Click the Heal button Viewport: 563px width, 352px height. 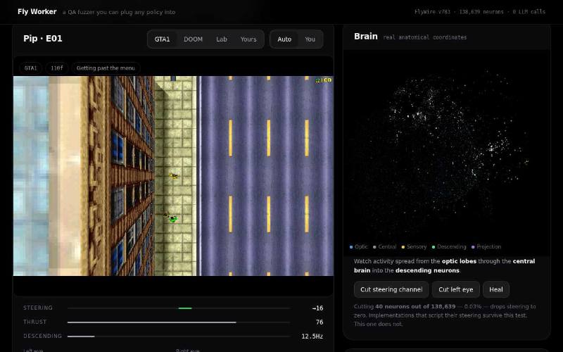pyautogui.click(x=496, y=289)
